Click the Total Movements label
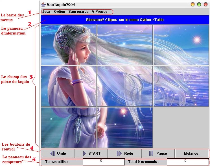The width and height of the screenshot is (210, 166). click(143, 161)
